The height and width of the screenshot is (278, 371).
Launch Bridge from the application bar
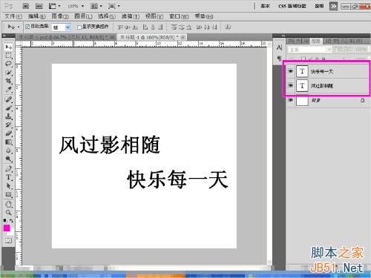(x=26, y=6)
